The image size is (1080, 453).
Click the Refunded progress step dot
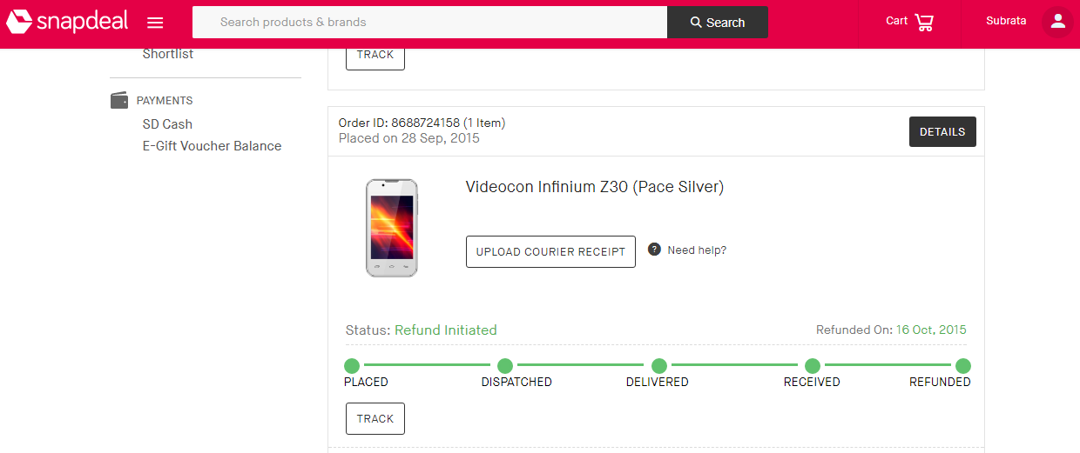962,366
